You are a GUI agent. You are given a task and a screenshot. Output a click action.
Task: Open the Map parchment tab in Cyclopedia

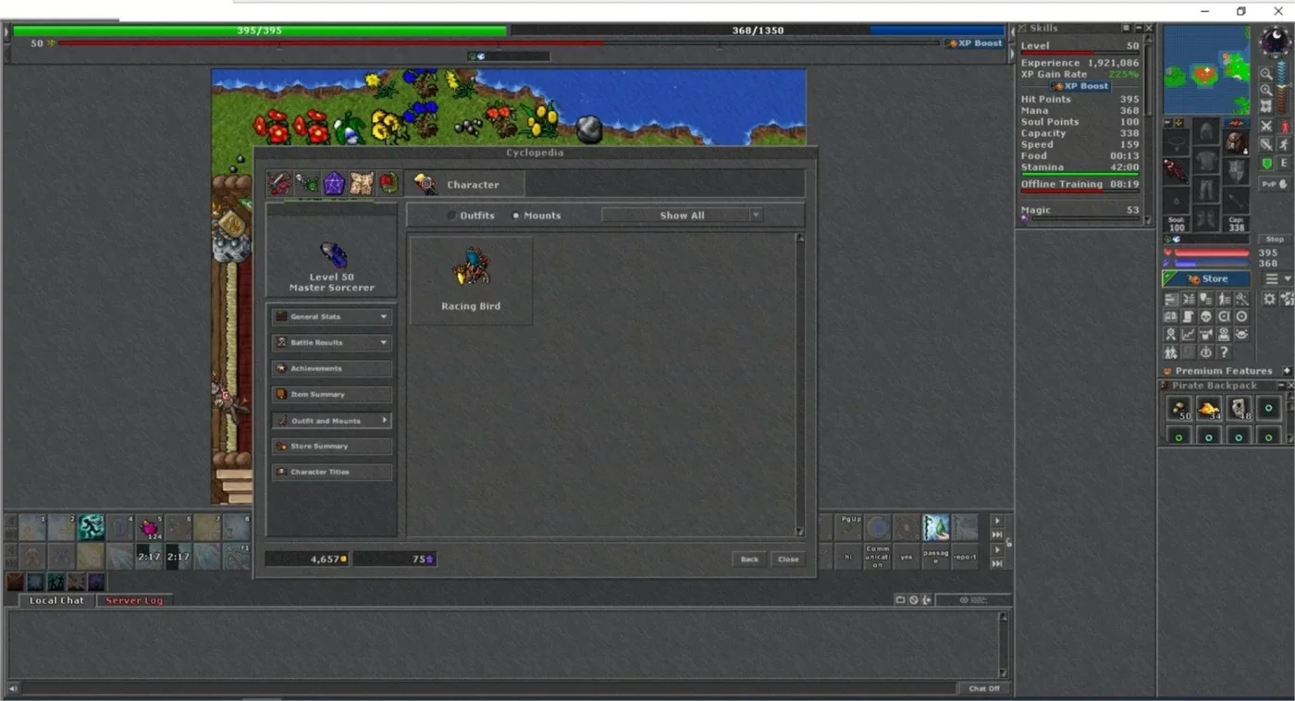pyautogui.click(x=361, y=183)
